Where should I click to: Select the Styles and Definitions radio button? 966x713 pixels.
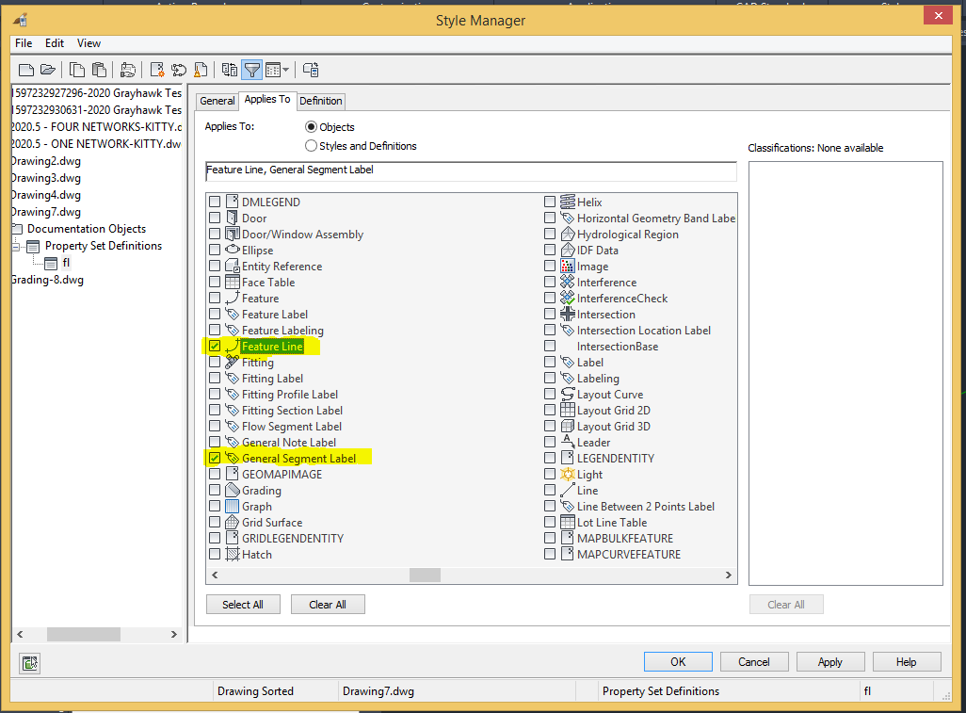[311, 146]
